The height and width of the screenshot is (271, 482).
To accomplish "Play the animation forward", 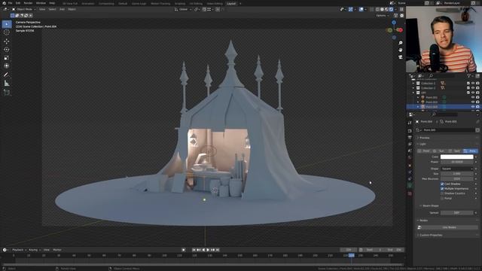I will coord(208,250).
